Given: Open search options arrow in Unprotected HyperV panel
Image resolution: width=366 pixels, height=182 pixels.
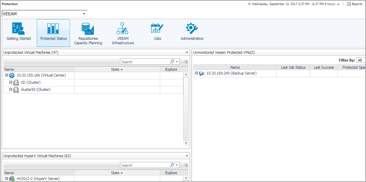Looking at the screenshot, I should coord(177,165).
